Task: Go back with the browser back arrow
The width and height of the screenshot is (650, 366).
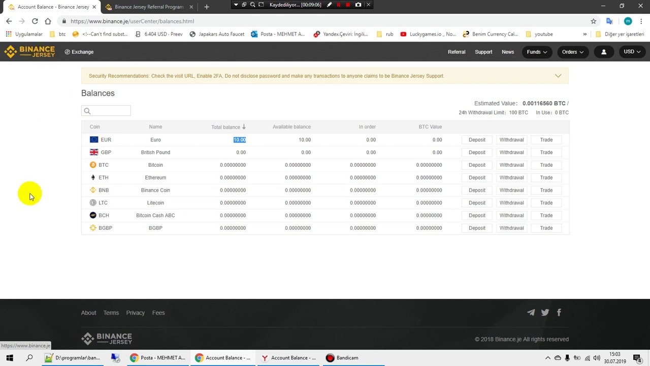Action: [x=9, y=21]
